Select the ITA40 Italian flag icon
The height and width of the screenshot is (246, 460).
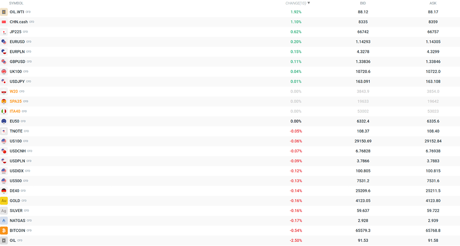(x=4, y=111)
